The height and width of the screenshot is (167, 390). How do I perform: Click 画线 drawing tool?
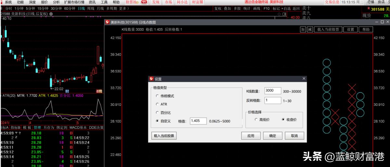257,8
